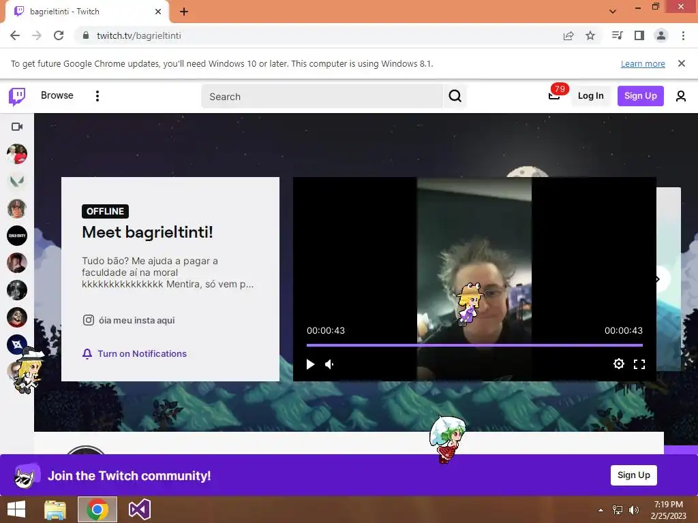Click Sign Up in the purple banner

[x=633, y=475]
